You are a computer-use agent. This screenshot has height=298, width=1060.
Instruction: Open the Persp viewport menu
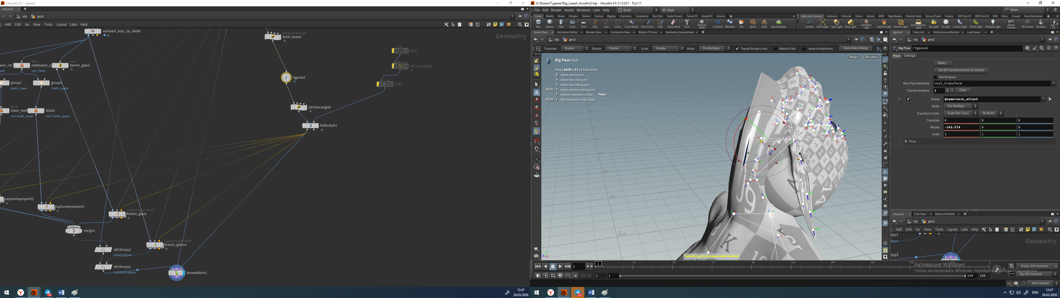pyautogui.click(x=854, y=57)
